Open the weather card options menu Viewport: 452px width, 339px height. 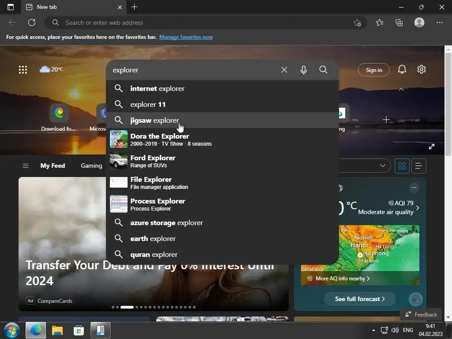click(x=414, y=188)
